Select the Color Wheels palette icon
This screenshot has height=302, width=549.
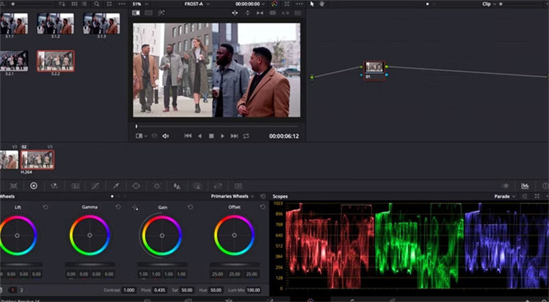[x=34, y=185]
